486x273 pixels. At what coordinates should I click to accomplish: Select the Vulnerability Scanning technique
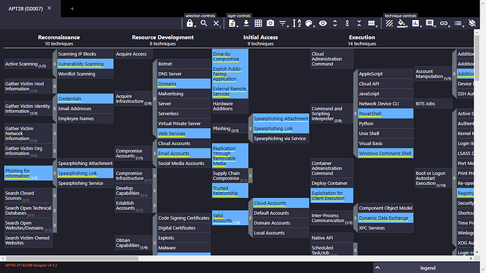coord(85,64)
